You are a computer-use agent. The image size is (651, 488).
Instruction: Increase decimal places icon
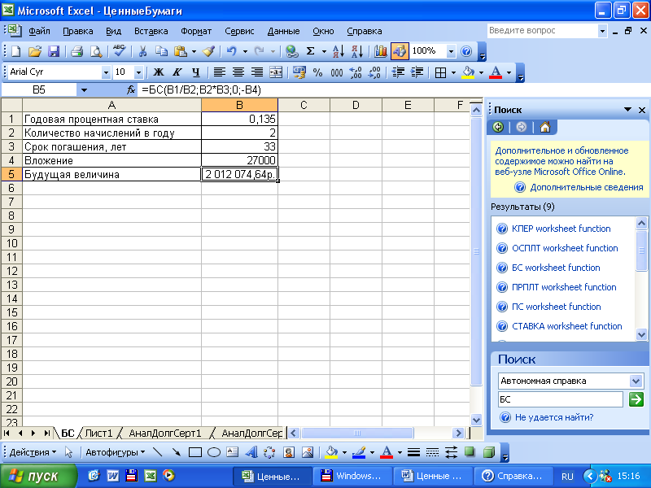pyautogui.click(x=356, y=72)
